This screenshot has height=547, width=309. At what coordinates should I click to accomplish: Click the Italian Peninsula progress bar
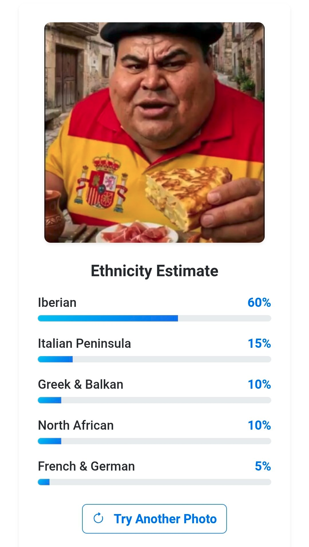click(154, 359)
